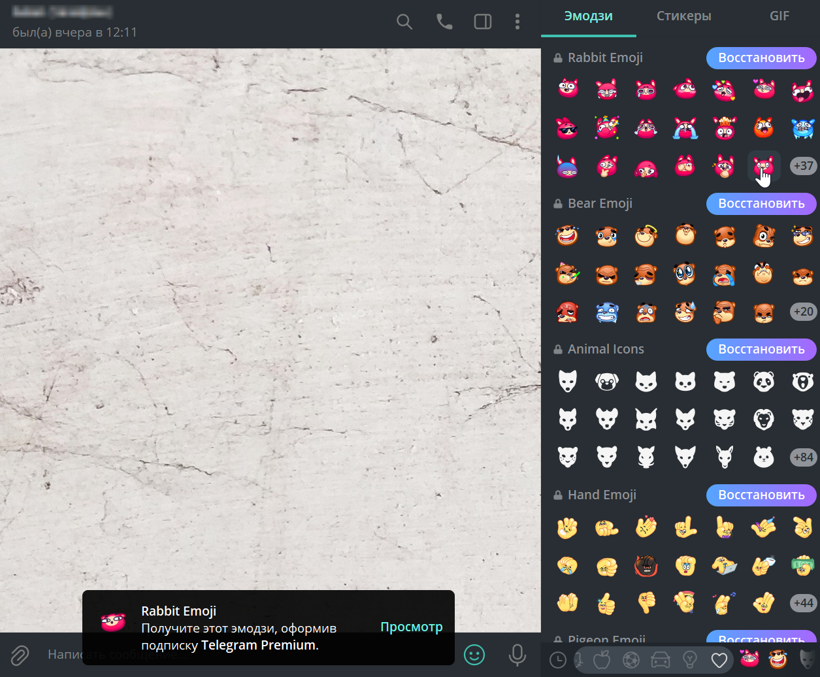Expand the +37 more Rabbit emoji
This screenshot has width=820, height=677.
(803, 166)
